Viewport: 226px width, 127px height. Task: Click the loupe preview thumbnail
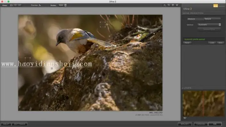(x=203, y=103)
